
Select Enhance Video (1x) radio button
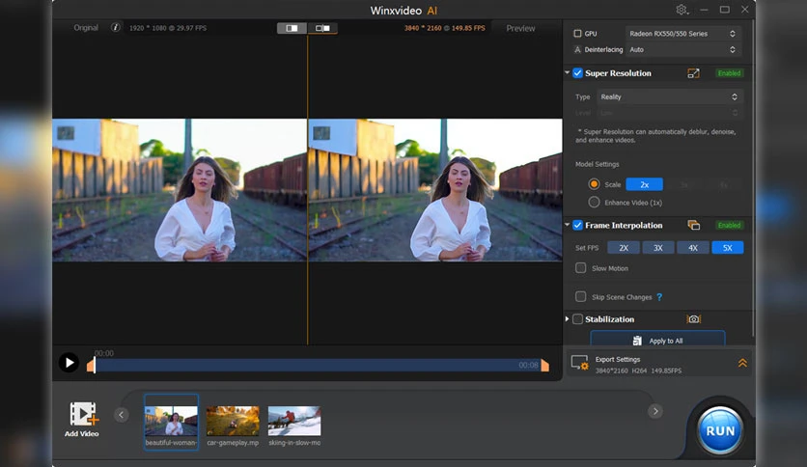(594, 202)
